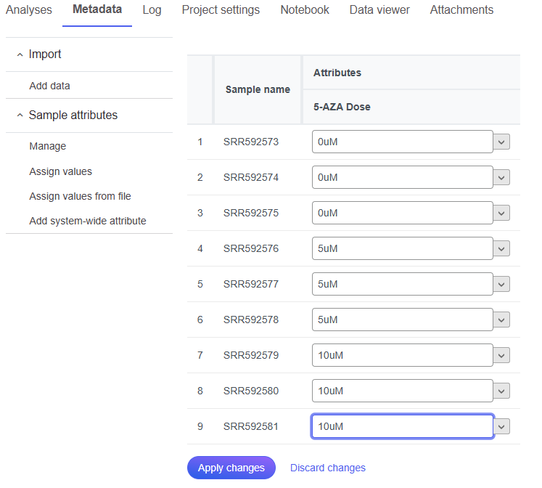Go to Project settings tab
542x488 pixels.
point(221,10)
